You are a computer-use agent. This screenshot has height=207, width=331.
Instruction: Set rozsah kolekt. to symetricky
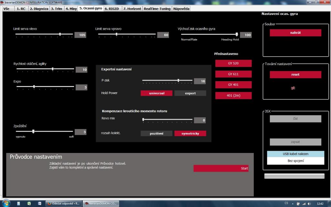190,133
